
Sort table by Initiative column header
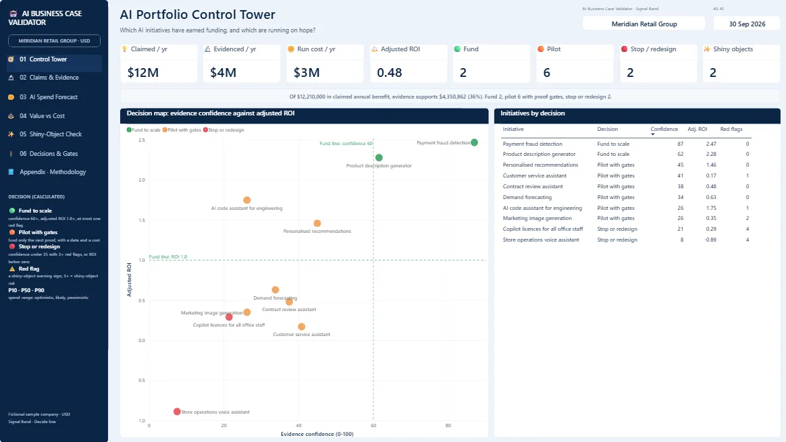pyautogui.click(x=513, y=130)
